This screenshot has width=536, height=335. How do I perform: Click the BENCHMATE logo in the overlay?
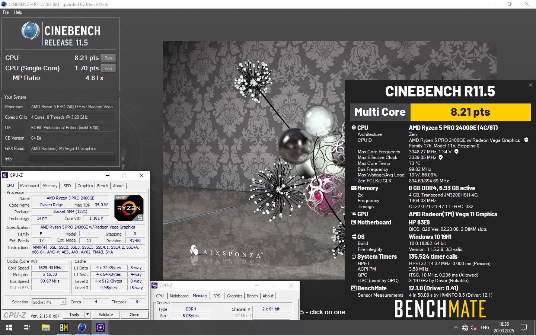pyautogui.click(x=440, y=309)
